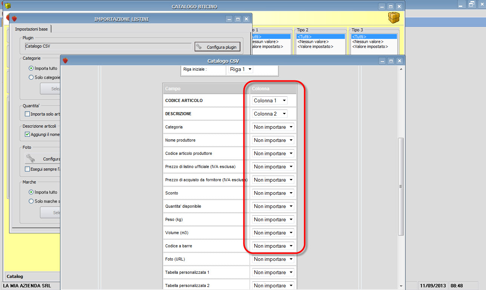This screenshot has width=486, height=290.
Task: Maximize the Catalogo CSV window
Action: pyautogui.click(x=391, y=61)
